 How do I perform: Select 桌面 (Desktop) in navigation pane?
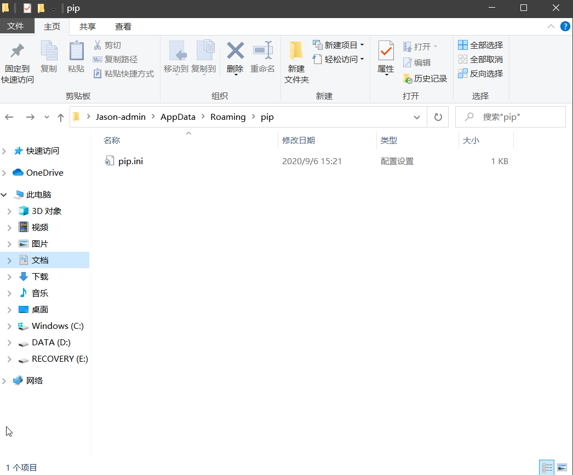40,310
